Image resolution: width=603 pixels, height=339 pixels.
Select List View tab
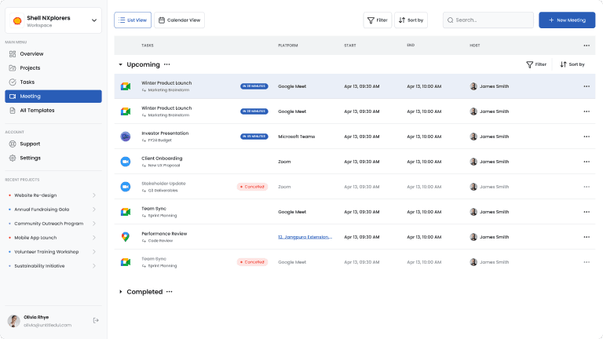click(133, 20)
